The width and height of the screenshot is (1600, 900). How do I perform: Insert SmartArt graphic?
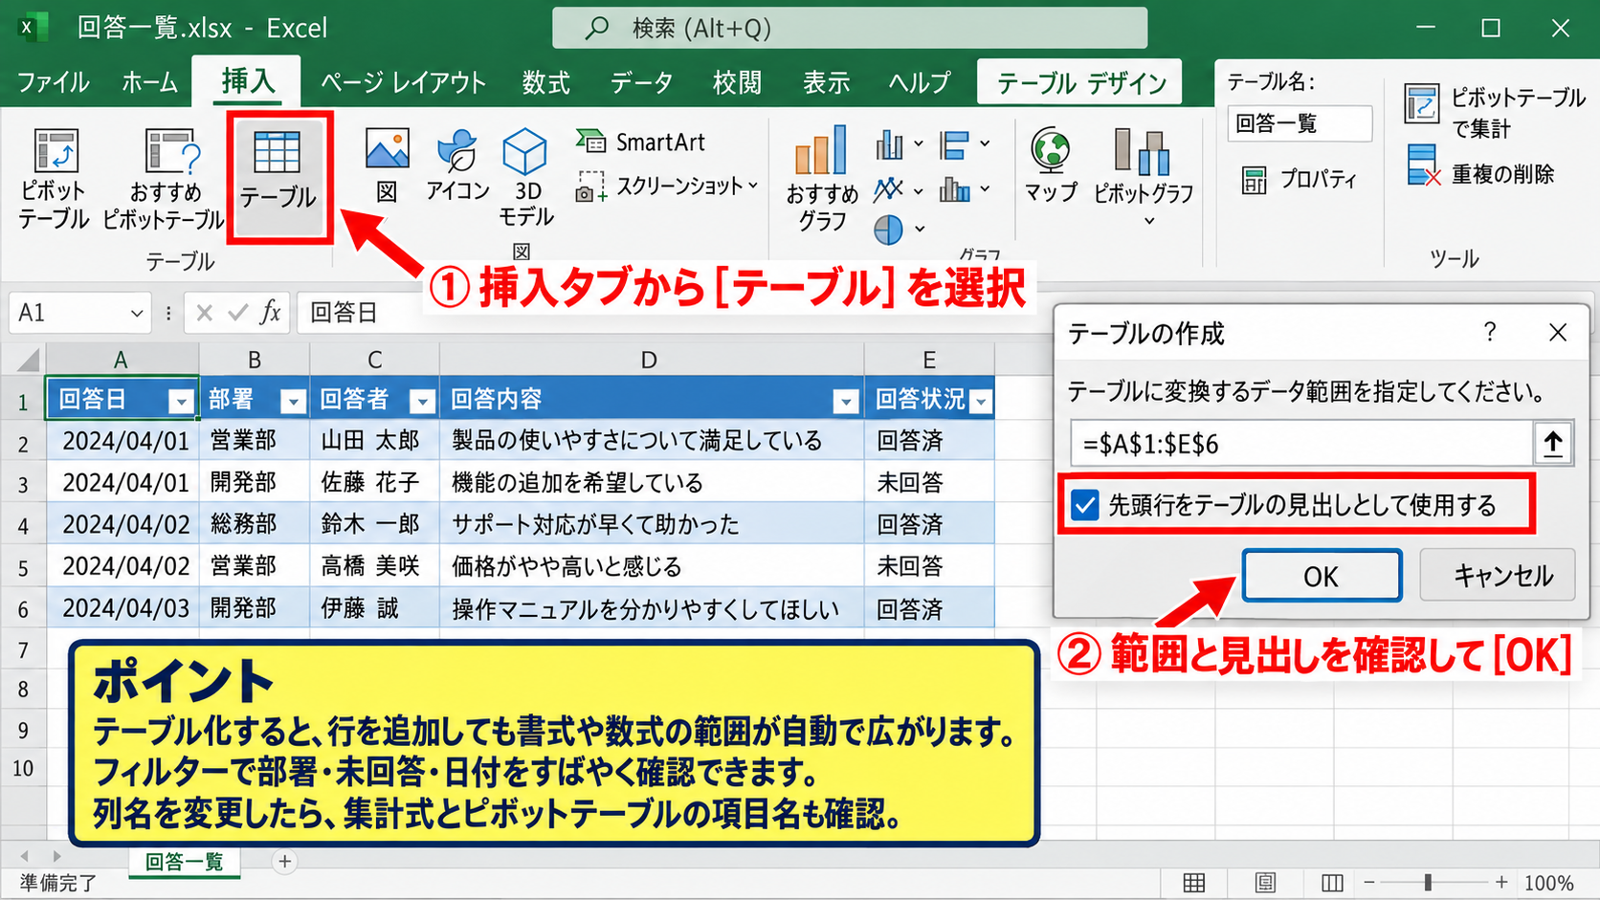pos(640,143)
